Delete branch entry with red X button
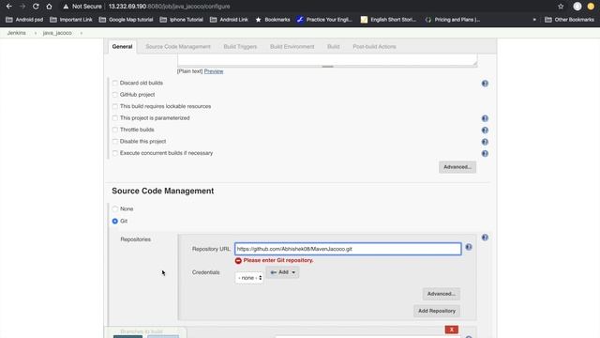Screen dimensions: 600x338 pyautogui.click(x=452, y=330)
